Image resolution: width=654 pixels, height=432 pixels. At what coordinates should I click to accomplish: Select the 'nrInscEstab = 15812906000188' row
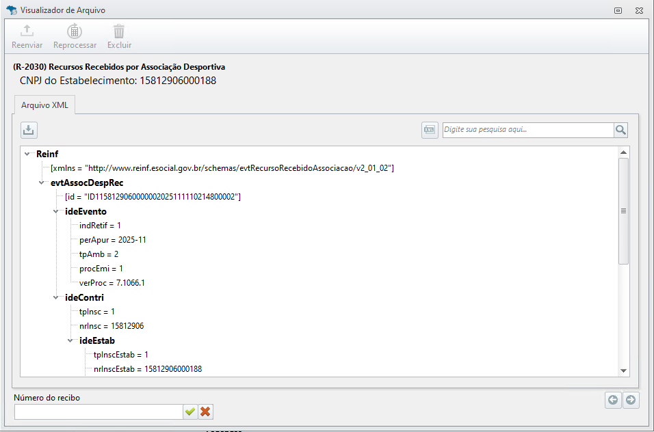pos(148,370)
